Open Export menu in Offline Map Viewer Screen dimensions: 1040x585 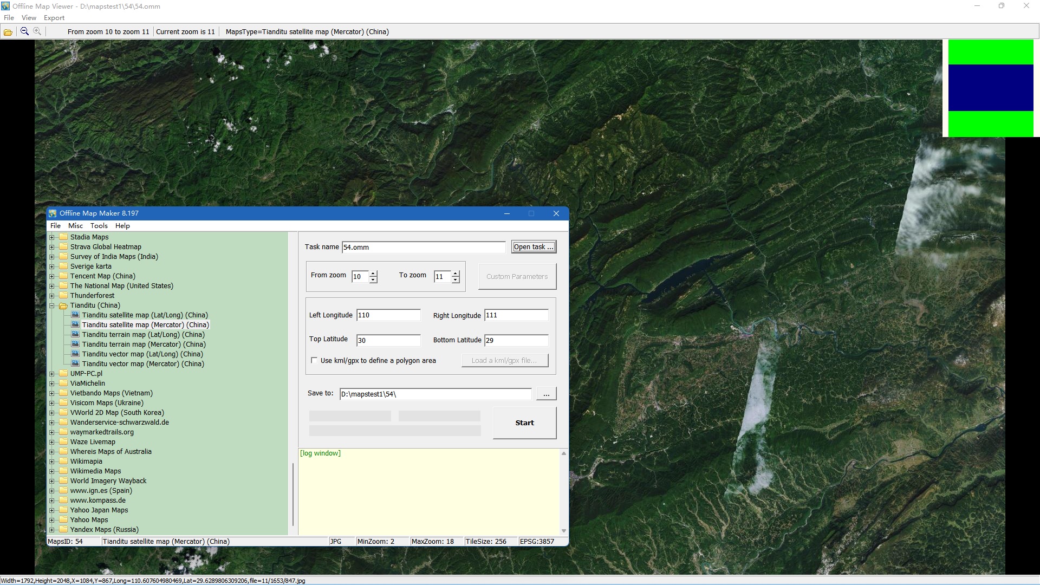click(x=54, y=18)
